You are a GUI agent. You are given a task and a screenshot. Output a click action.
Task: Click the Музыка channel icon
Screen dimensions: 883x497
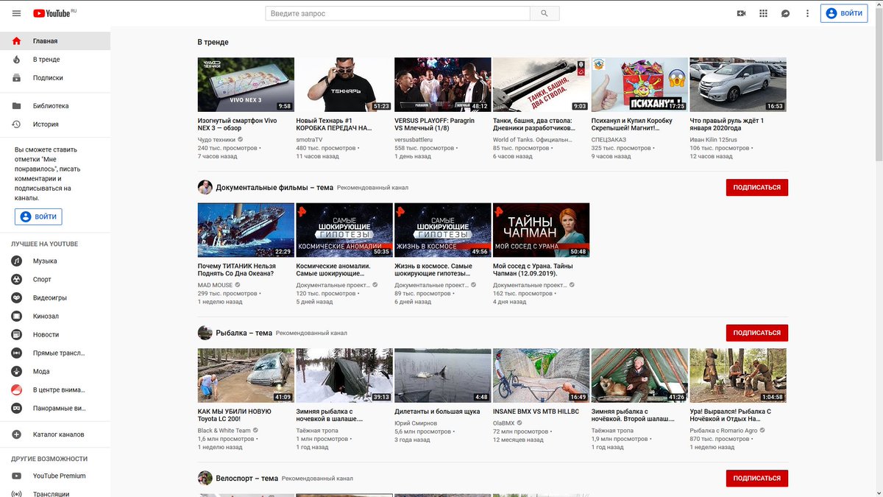(16, 261)
